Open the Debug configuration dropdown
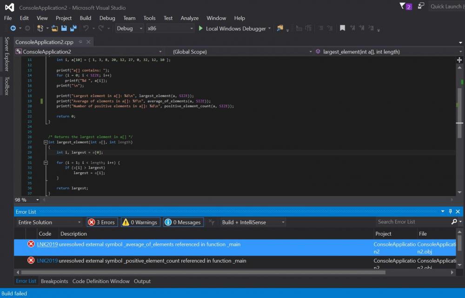Image resolution: width=465 pixels, height=298 pixels. point(130,28)
